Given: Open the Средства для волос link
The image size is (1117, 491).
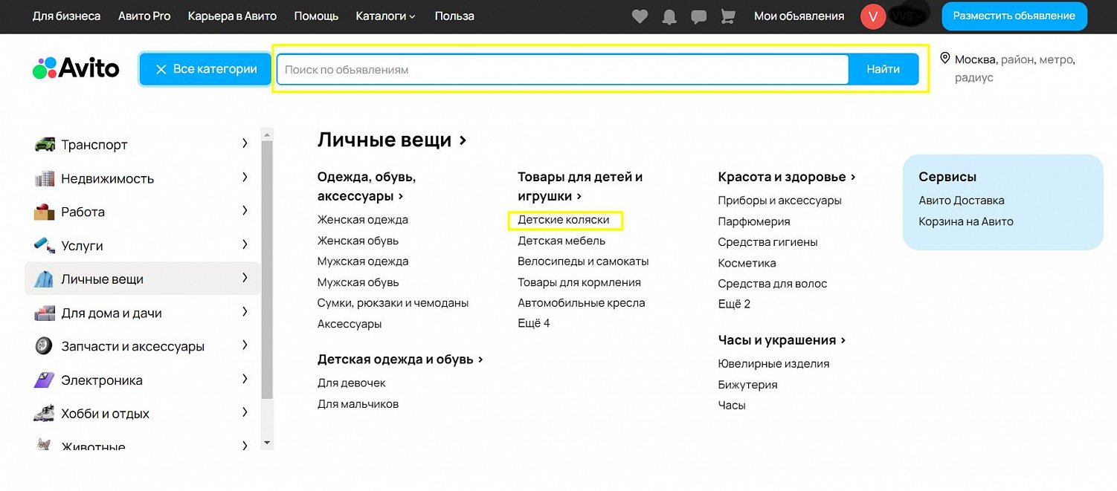Looking at the screenshot, I should coord(773,284).
